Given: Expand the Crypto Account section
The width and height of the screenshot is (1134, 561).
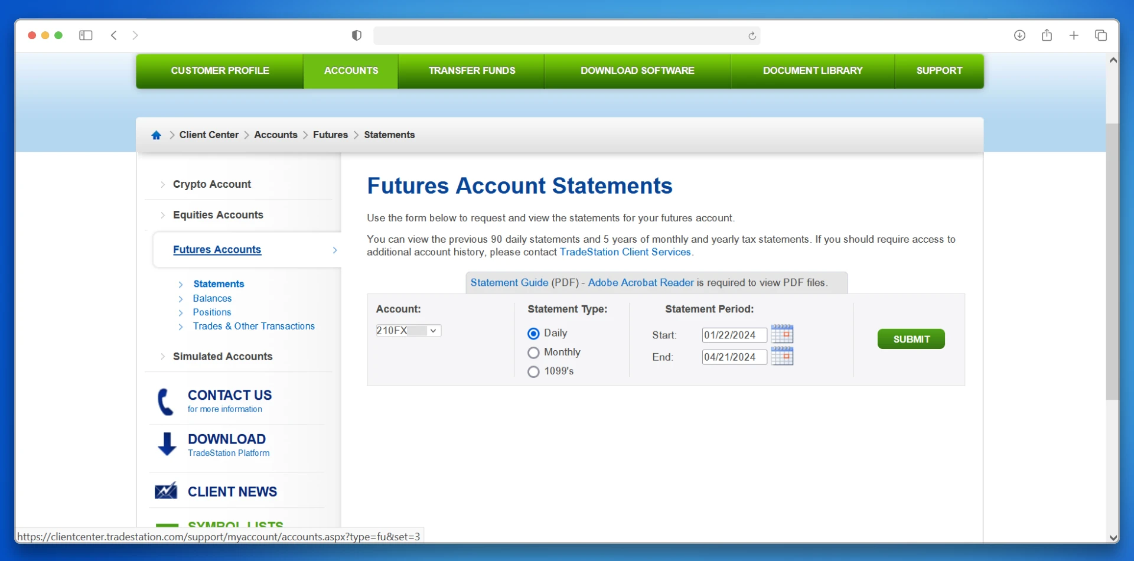Looking at the screenshot, I should [x=211, y=184].
